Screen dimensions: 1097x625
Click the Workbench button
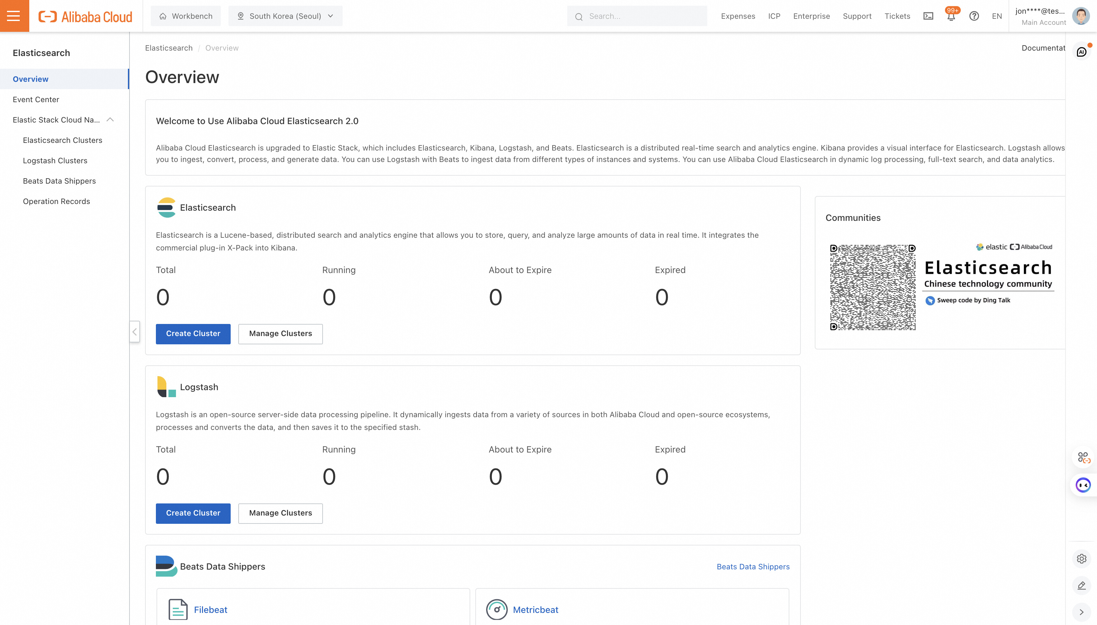(x=186, y=16)
